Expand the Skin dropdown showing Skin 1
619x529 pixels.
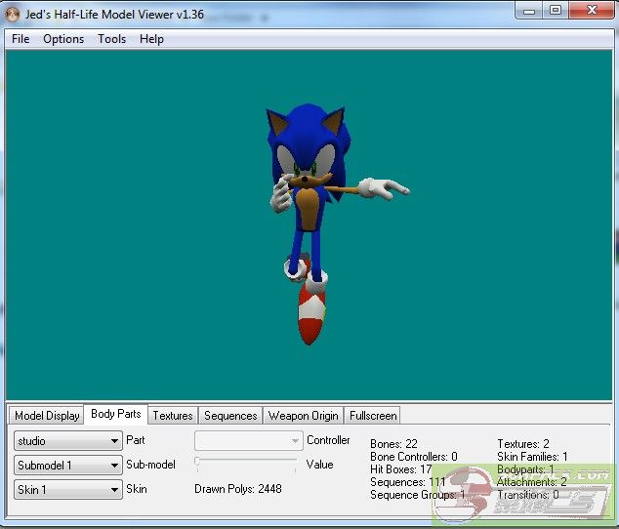click(x=68, y=490)
